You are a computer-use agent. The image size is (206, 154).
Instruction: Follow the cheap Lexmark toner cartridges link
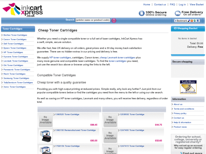pos(118,58)
